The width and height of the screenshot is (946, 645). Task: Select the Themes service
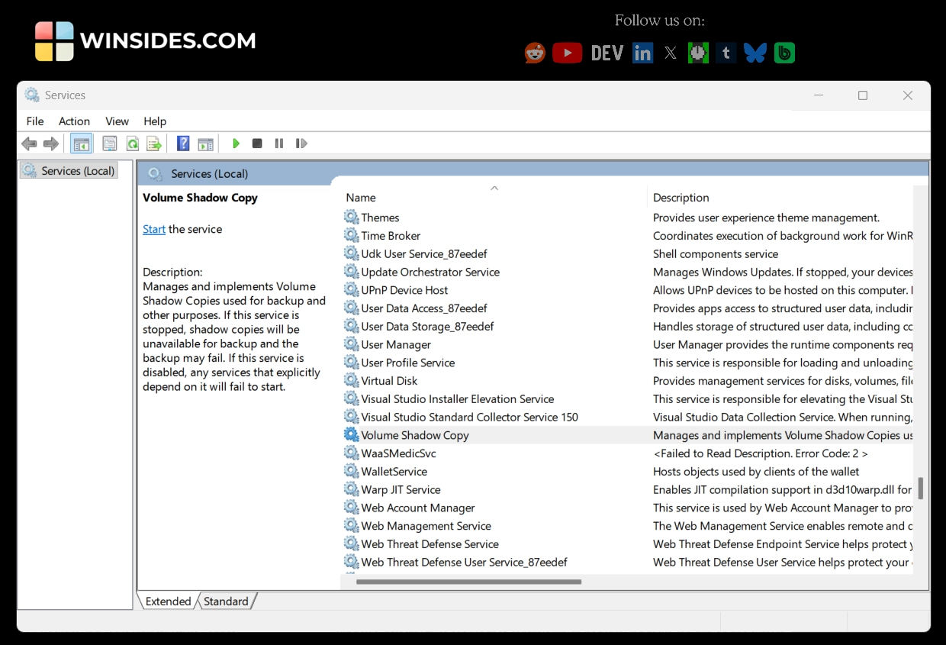(x=381, y=217)
